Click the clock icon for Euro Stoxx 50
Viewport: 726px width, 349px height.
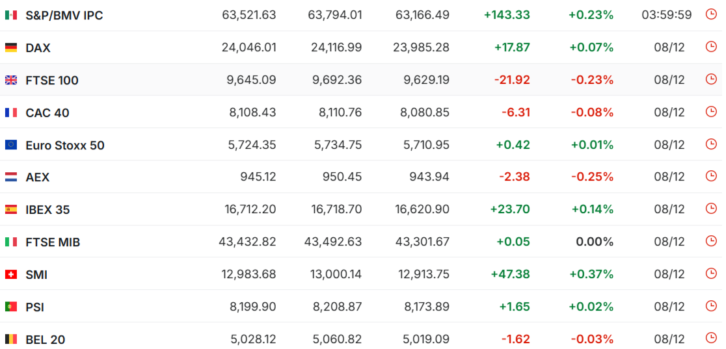pyautogui.click(x=711, y=144)
